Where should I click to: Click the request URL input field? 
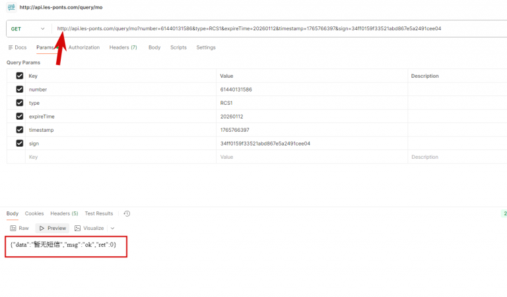(x=249, y=29)
